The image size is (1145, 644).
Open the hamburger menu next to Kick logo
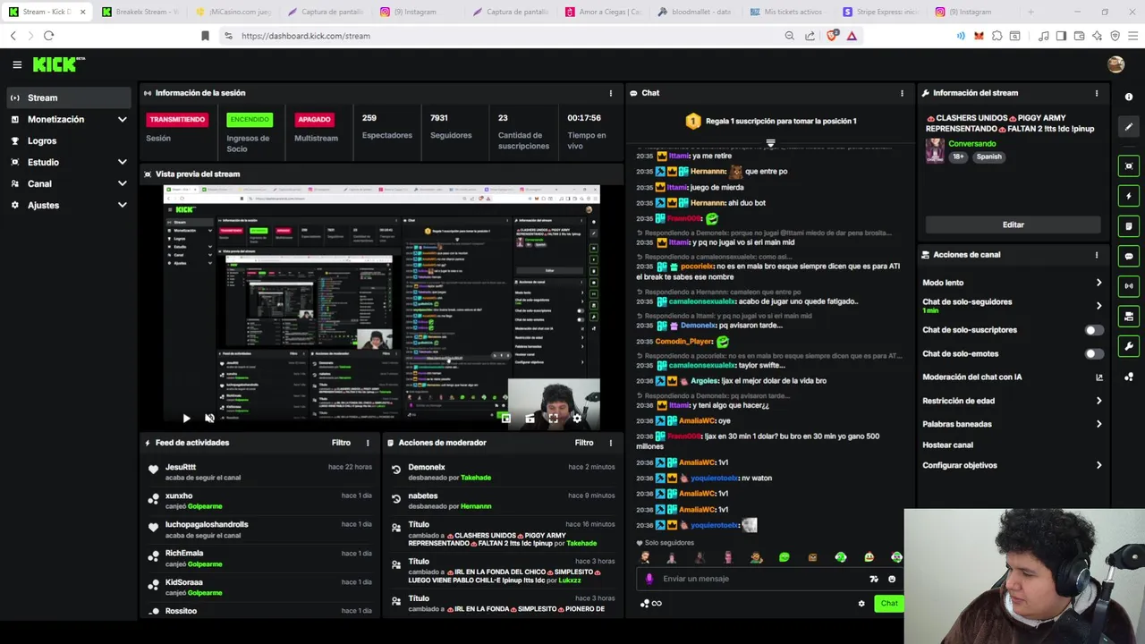(17, 64)
